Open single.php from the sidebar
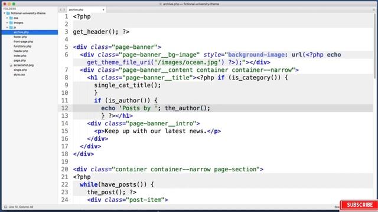 [x=20, y=70]
